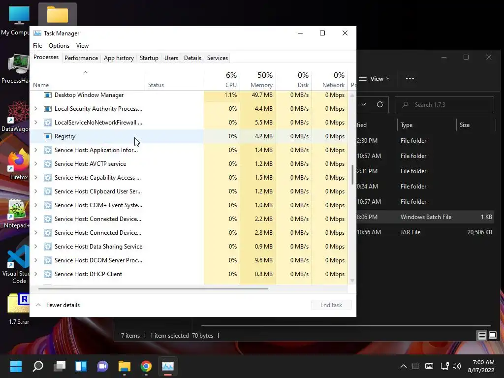Select the Windows Batch File row

click(425, 217)
